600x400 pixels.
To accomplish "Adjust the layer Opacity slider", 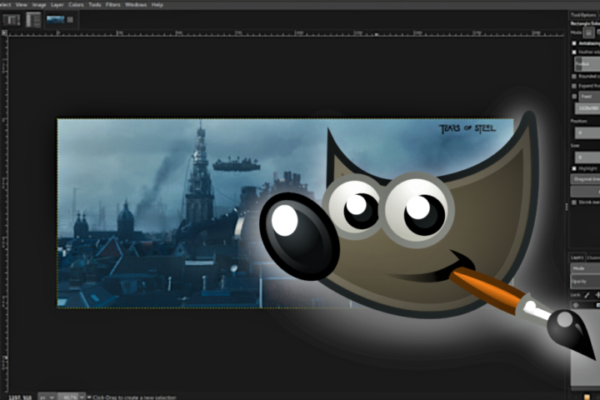I will pos(586,282).
